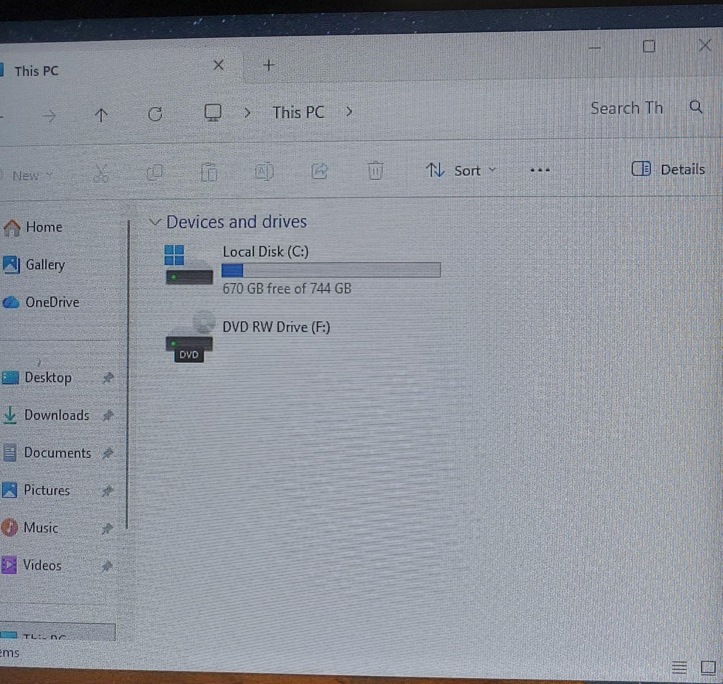Click the Forward arrow navigation button
723x684 pixels.
tap(49, 116)
